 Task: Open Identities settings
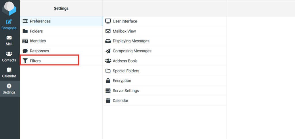tap(61, 41)
